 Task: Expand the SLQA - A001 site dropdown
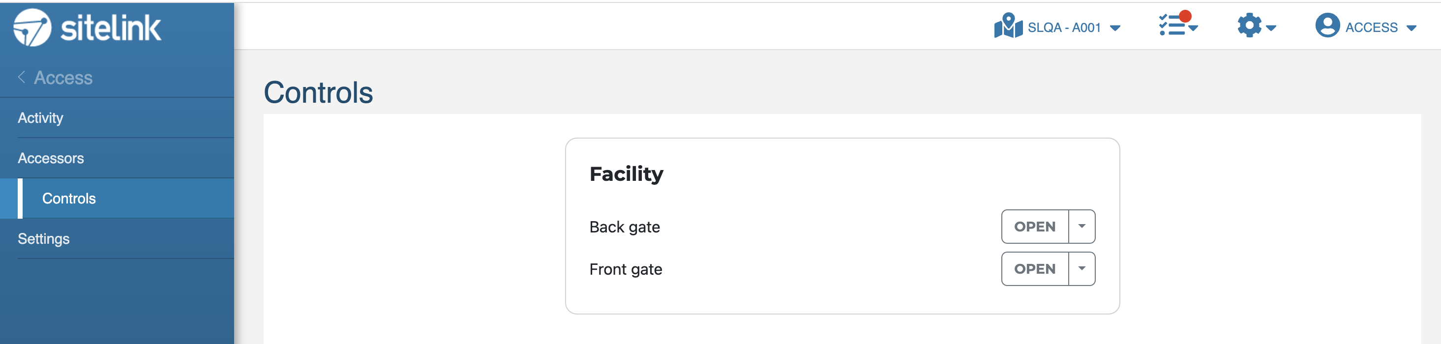[x=1114, y=28]
